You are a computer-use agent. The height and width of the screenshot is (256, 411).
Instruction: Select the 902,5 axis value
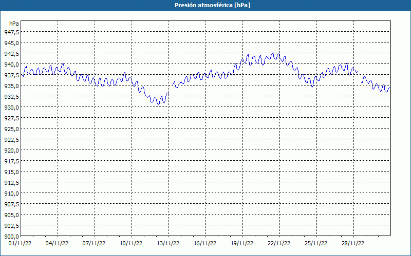(x=11, y=226)
